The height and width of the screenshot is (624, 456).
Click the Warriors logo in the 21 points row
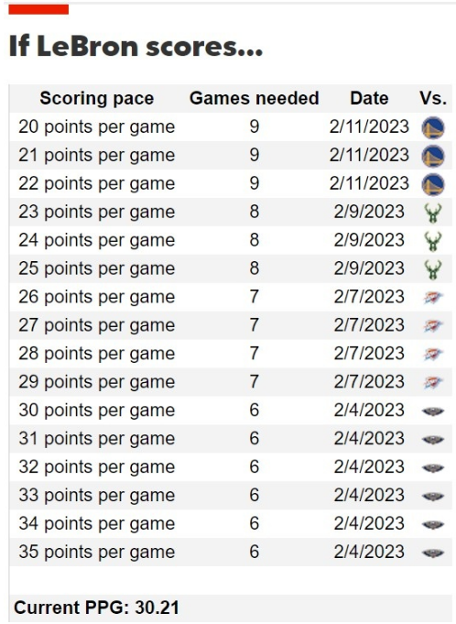(432, 156)
